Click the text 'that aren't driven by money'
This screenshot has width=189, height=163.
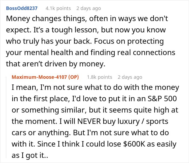pyautogui.click(x=56, y=64)
